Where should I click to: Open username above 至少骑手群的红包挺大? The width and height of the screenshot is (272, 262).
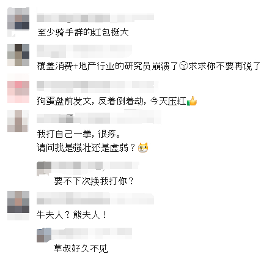(x=95, y=17)
